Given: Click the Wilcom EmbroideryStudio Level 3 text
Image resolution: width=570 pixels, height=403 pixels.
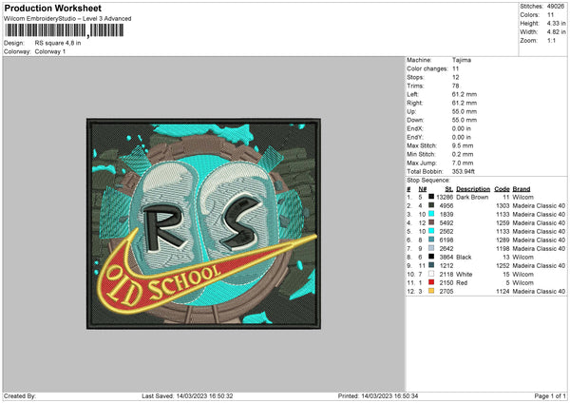Looking at the screenshot, I should click(x=67, y=19).
